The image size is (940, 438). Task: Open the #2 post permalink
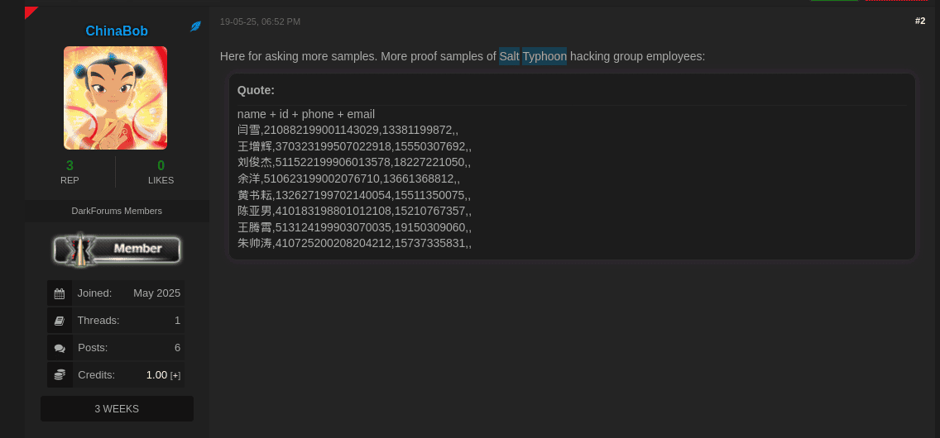pos(919,21)
